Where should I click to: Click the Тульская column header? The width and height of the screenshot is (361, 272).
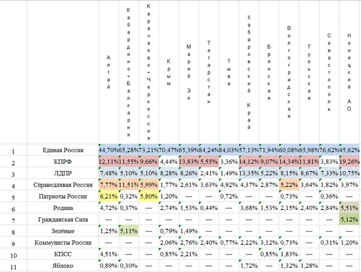(x=309, y=72)
